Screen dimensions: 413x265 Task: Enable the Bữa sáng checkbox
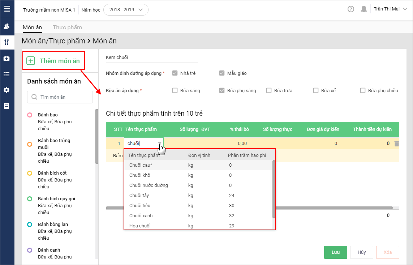tap(175, 91)
